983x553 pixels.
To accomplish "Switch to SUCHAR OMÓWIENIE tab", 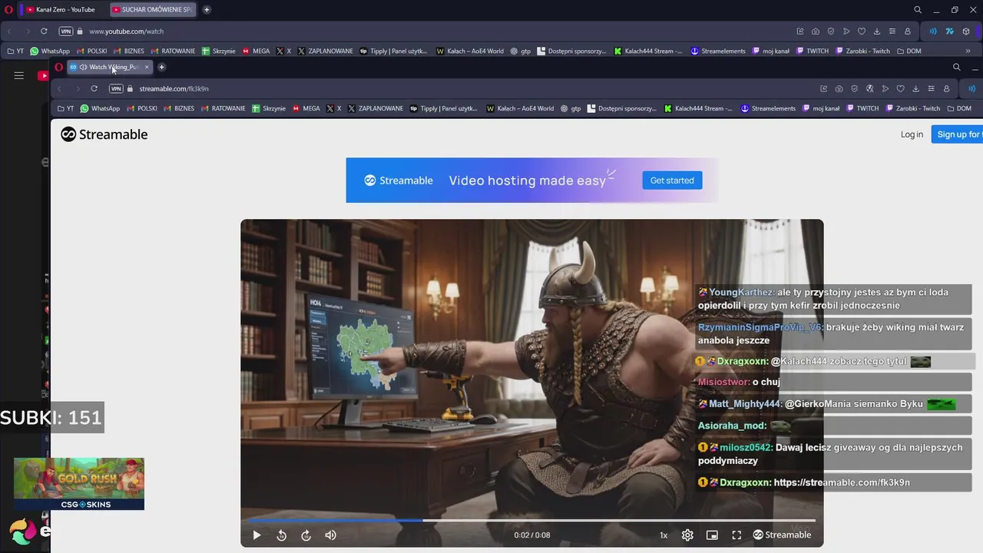I will tap(152, 9).
